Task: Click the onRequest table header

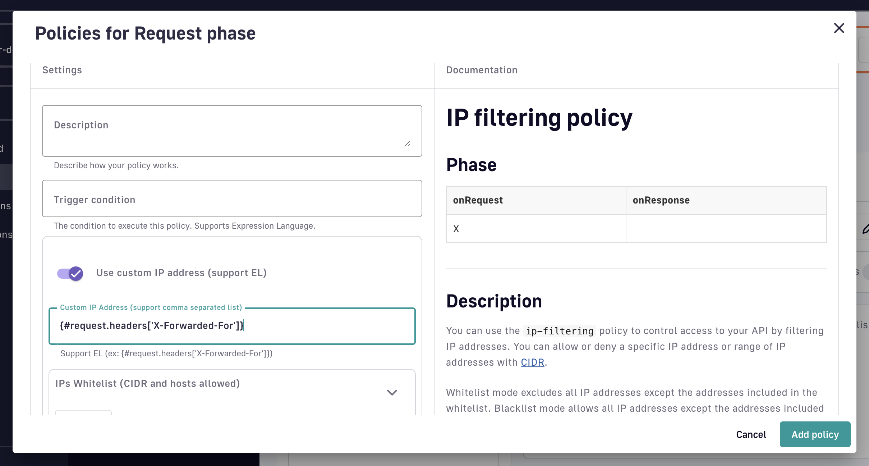Action: [478, 200]
